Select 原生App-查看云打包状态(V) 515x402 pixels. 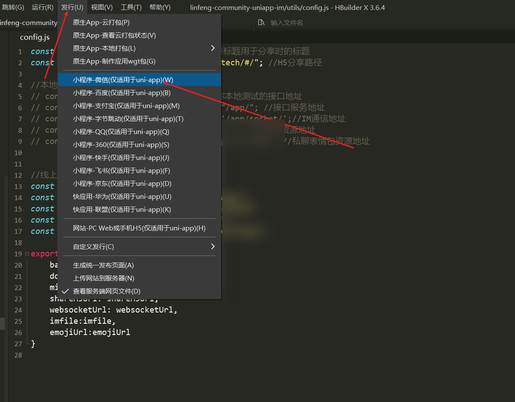pos(139,35)
